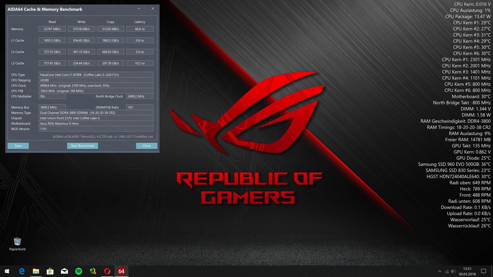
Task: Click RAM Geschwindigkeit DDR4-3800 sensor line
Action: coord(456,121)
